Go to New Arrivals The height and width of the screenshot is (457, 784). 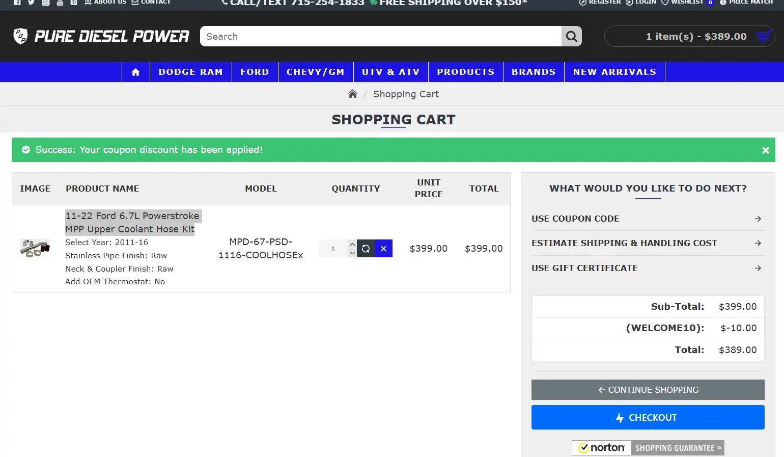pyautogui.click(x=614, y=72)
